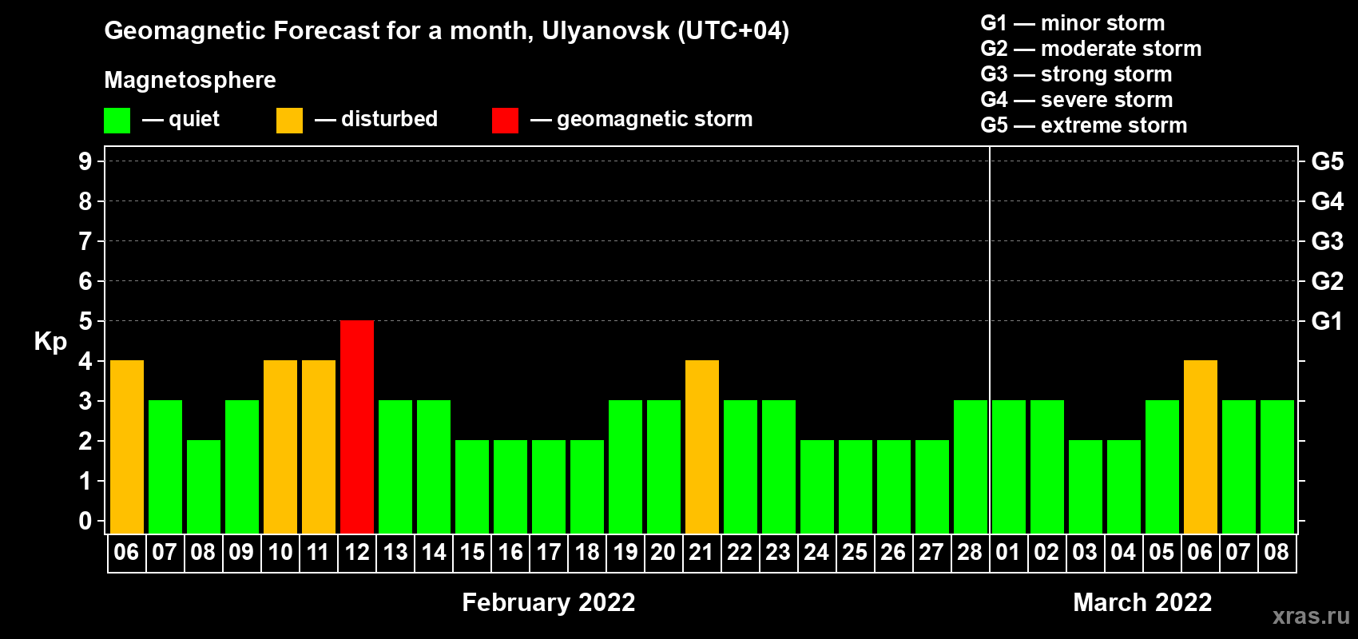This screenshot has width=1358, height=639.
Task: Click the date label 19 for February
Action: [625, 552]
